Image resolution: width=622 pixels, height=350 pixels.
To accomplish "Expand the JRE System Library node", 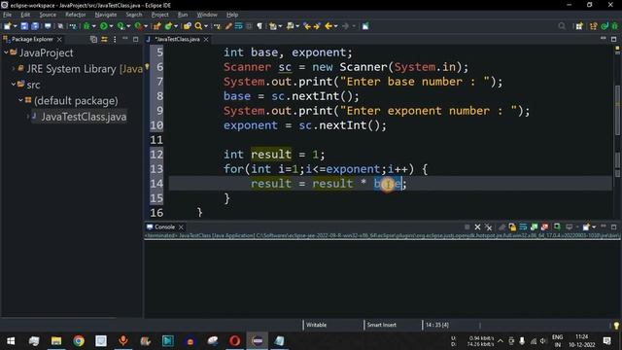I will coord(14,69).
